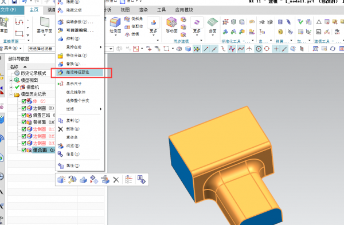The image size is (344, 225).
Task: Click the Surface (曲面) ribbon icon
Action: click(213, 22)
